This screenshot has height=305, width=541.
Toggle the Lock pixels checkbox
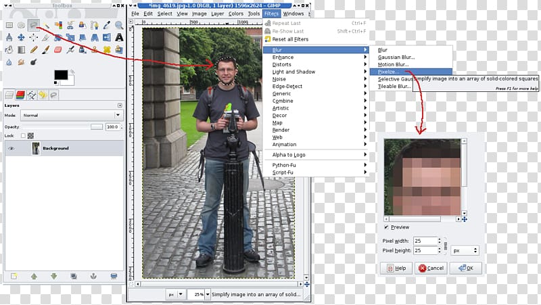[x=23, y=136]
